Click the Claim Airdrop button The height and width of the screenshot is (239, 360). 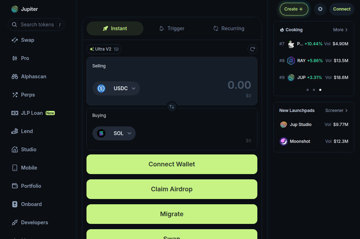pos(172,189)
